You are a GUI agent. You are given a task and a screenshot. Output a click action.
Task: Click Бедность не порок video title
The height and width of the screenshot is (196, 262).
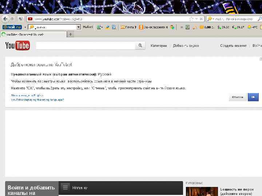[237, 192]
